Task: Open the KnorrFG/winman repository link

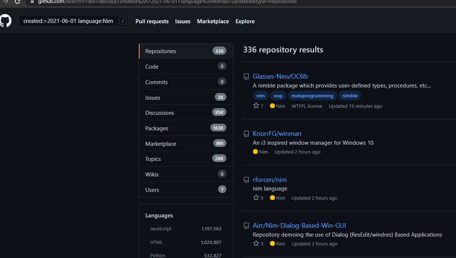Action: pos(277,134)
